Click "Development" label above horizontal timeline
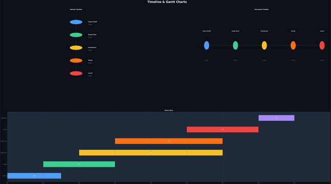 point(264,31)
